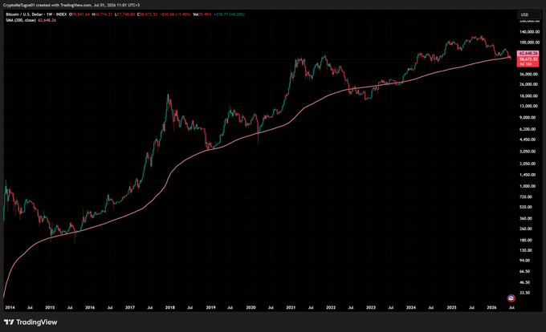546x332 pixels.
Task: Click the open value O59,841.64 in legend
Action: click(x=79, y=14)
